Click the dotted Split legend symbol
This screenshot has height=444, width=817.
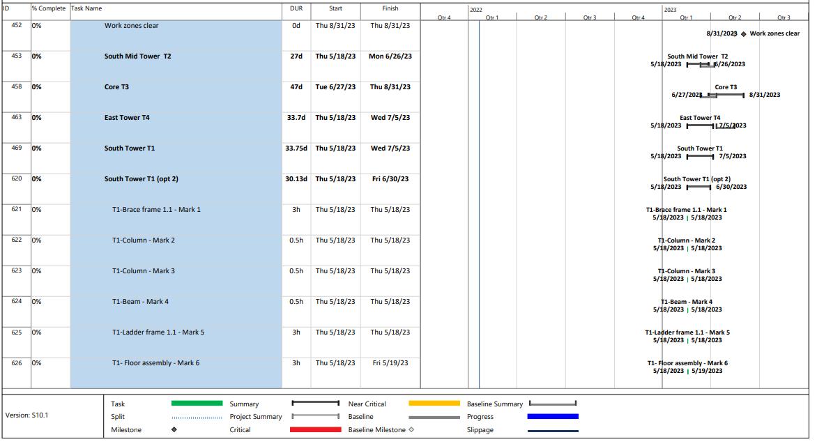point(197,418)
